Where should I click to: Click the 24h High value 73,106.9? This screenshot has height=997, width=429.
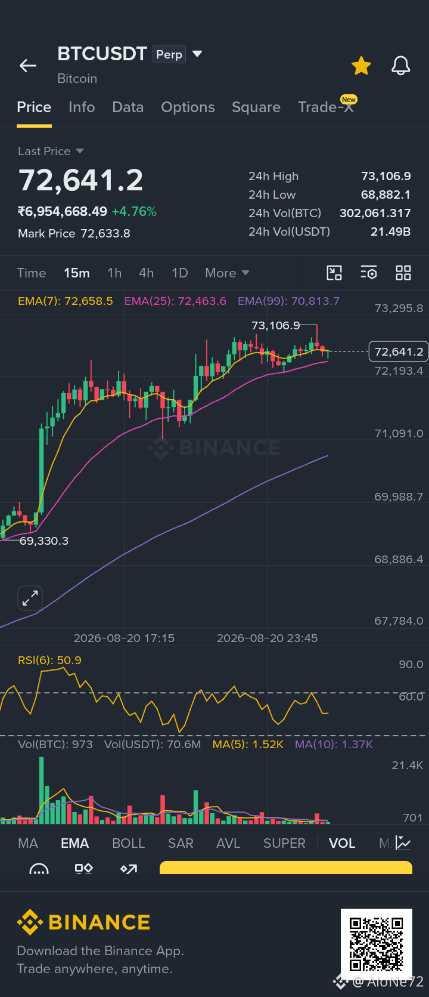(386, 177)
